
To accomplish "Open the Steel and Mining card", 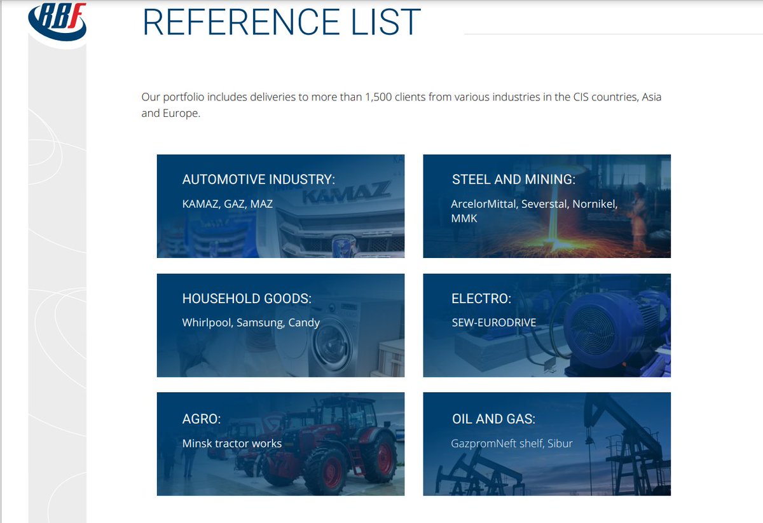I will [547, 206].
